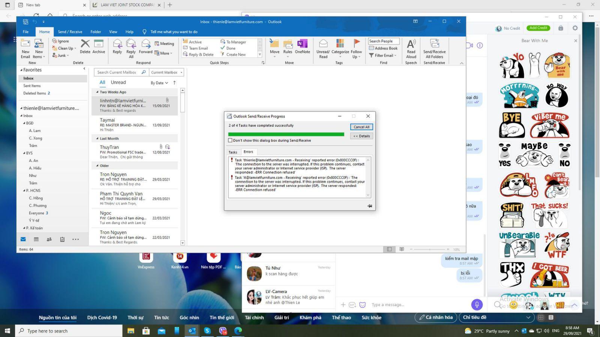
Task: Open the Categorize icon
Action: click(340, 43)
